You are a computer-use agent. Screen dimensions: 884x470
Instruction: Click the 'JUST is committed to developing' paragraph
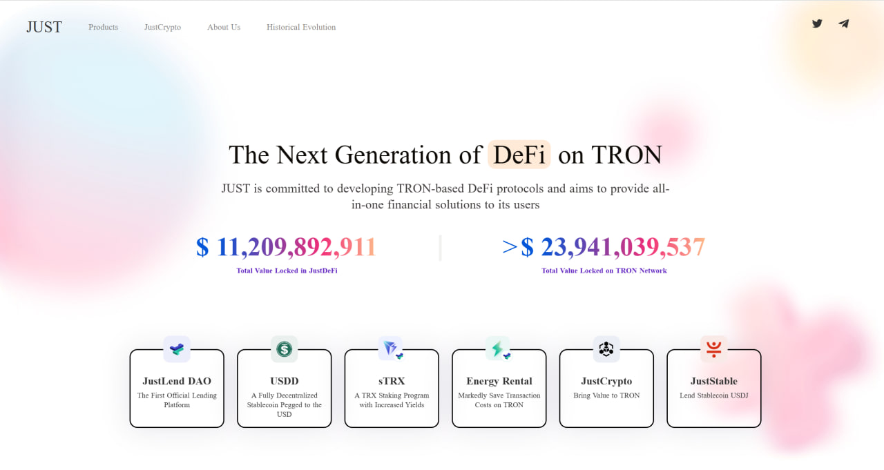click(445, 196)
